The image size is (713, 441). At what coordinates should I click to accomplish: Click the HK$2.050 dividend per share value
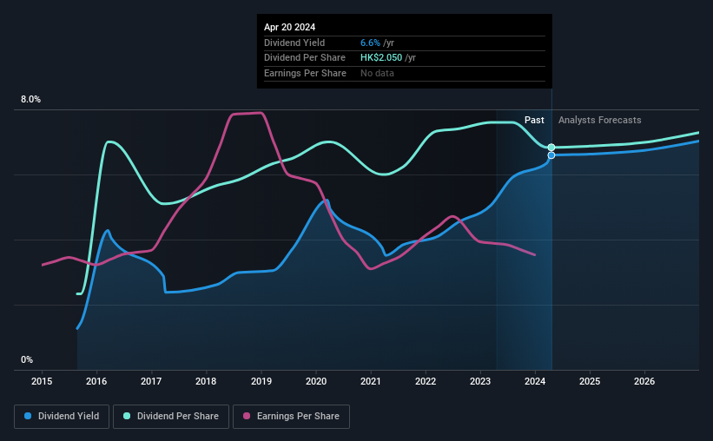tap(381, 58)
